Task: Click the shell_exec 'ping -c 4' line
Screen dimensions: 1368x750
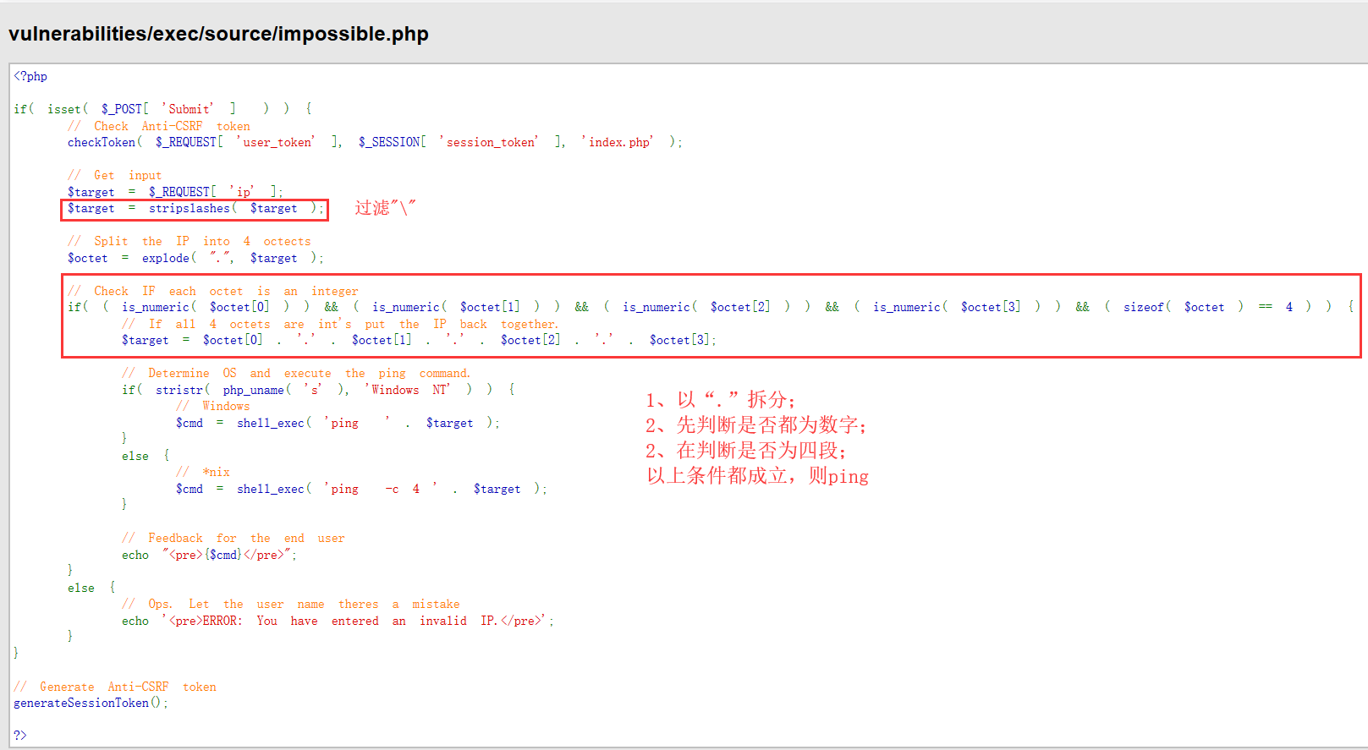Action: (x=362, y=489)
